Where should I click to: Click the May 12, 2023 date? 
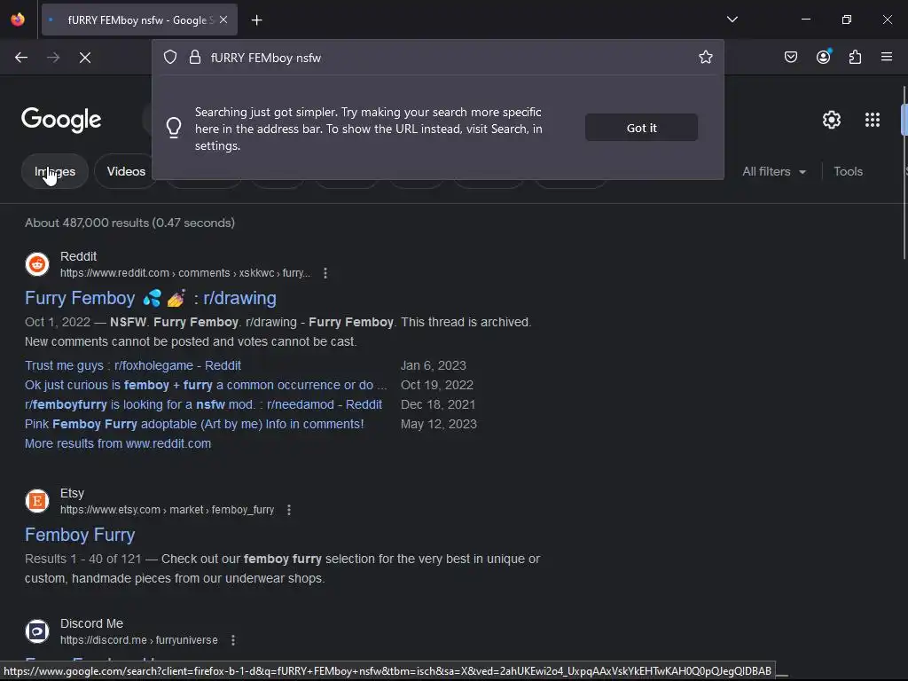pos(438,424)
